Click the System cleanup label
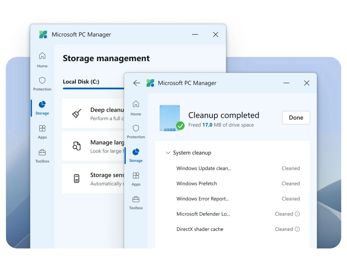This screenshot has width=347, height=260. click(192, 153)
